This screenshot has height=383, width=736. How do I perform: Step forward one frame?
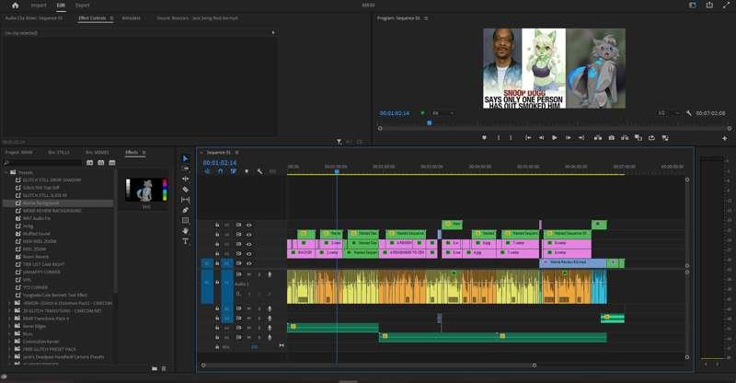coord(568,138)
